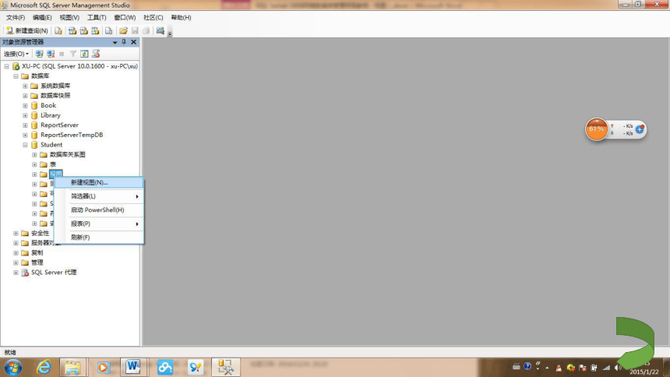Select the SQL Server 代理 tree item
The width and height of the screenshot is (670, 377).
coord(54,273)
